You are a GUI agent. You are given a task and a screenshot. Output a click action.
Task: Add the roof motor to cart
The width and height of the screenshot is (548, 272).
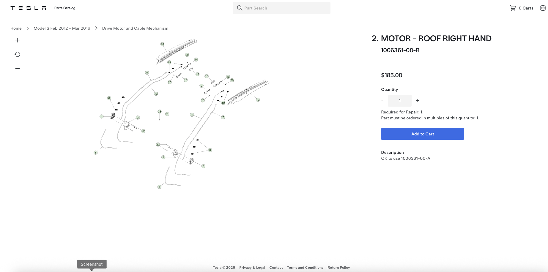point(423,134)
